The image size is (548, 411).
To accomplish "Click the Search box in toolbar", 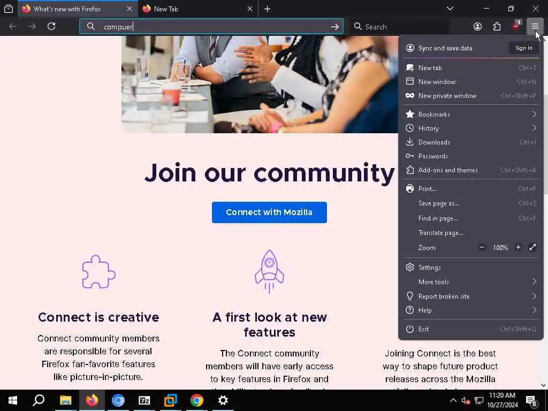I will [x=399, y=27].
